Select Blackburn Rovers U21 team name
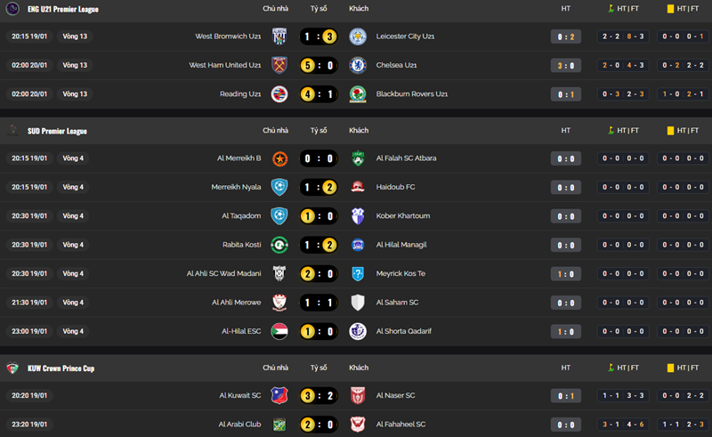Image resolution: width=712 pixels, height=437 pixels. point(409,94)
